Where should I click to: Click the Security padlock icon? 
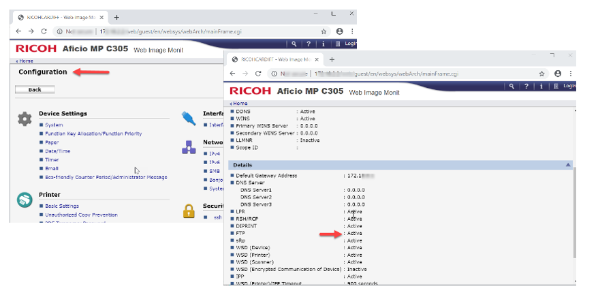tap(189, 211)
